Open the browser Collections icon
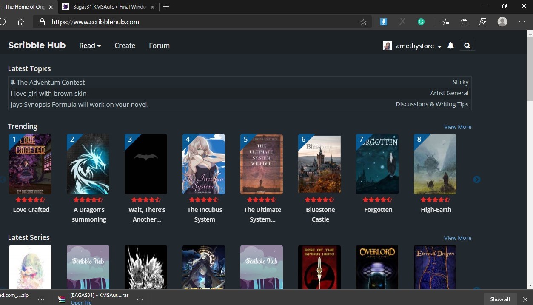533x305 pixels. click(x=464, y=22)
